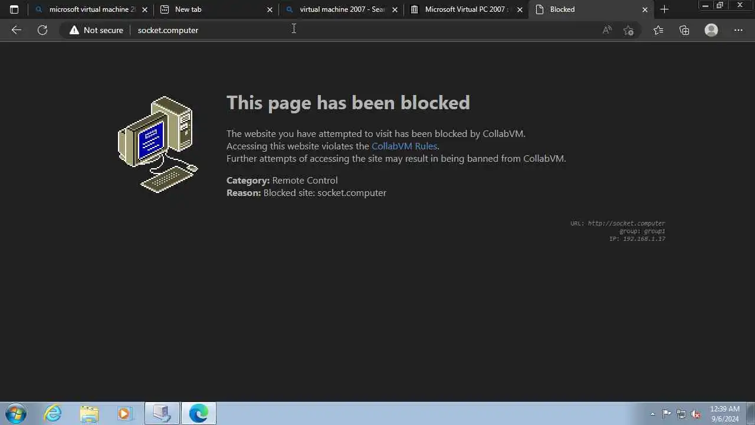Open File Explorer from taskbar
The width and height of the screenshot is (755, 425).
point(89,413)
